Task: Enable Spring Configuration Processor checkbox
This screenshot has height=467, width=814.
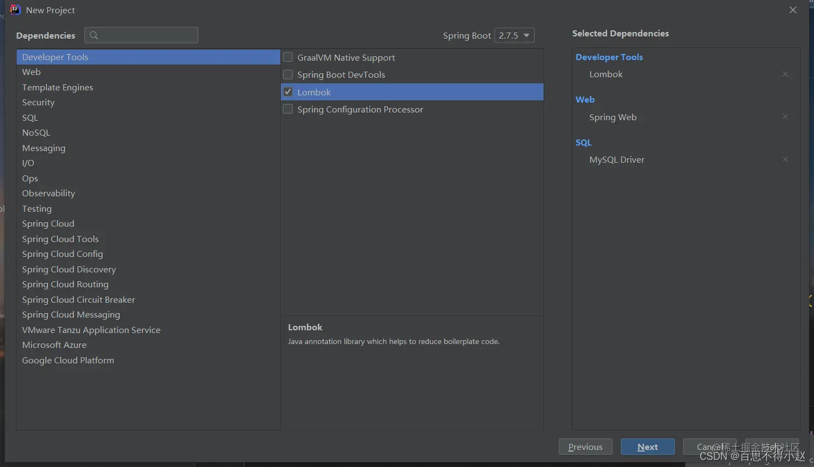Action: [288, 109]
